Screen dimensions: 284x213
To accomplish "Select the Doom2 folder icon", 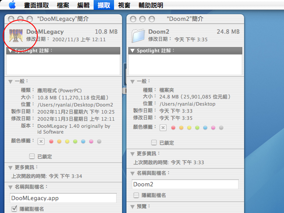I will [x=138, y=35].
